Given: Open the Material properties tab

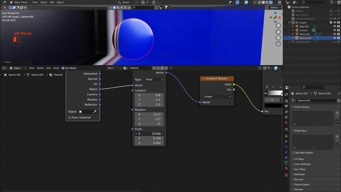Looking at the screenshot, I should pos(287,169).
